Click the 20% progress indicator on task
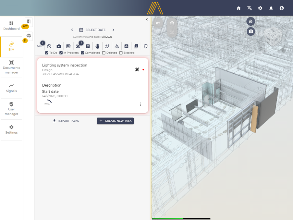Image resolution: width=293 pixels, height=220 pixels. (47, 103)
